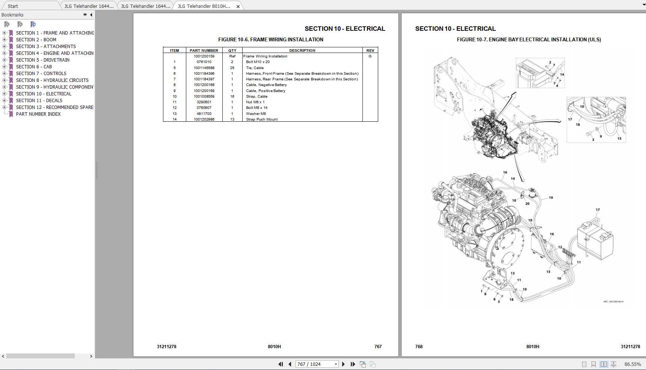Image resolution: width=646 pixels, height=370 pixels.
Task: Click bookmark icon beside SECTION 6 - CAB
Action: [x=11, y=67]
